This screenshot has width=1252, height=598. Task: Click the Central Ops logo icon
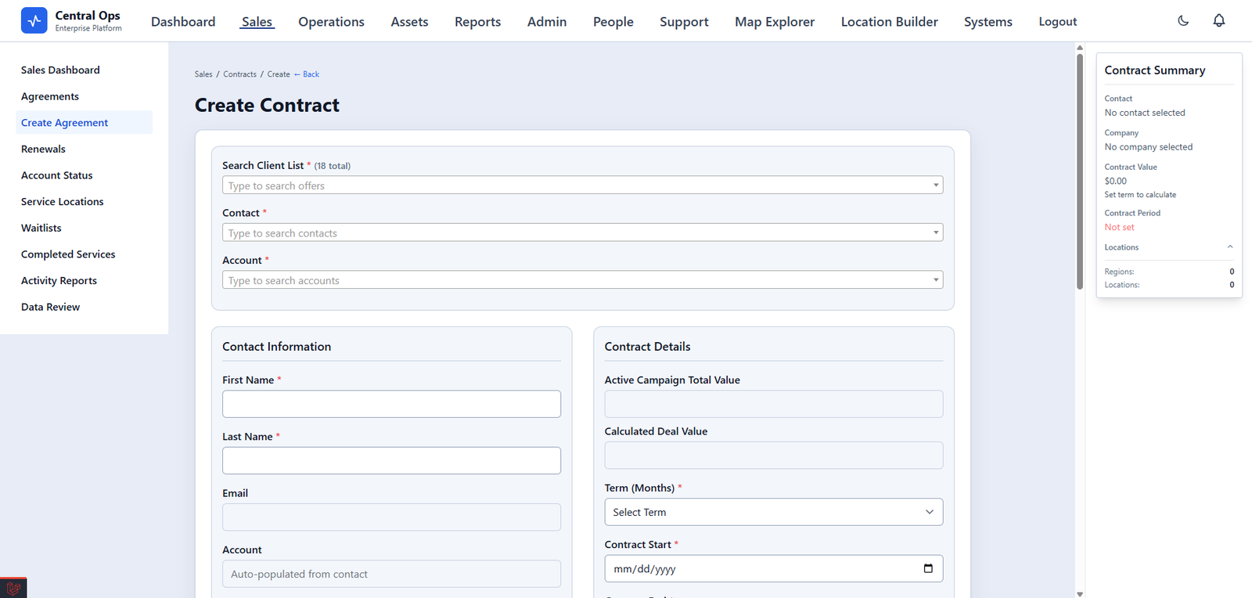coord(34,20)
